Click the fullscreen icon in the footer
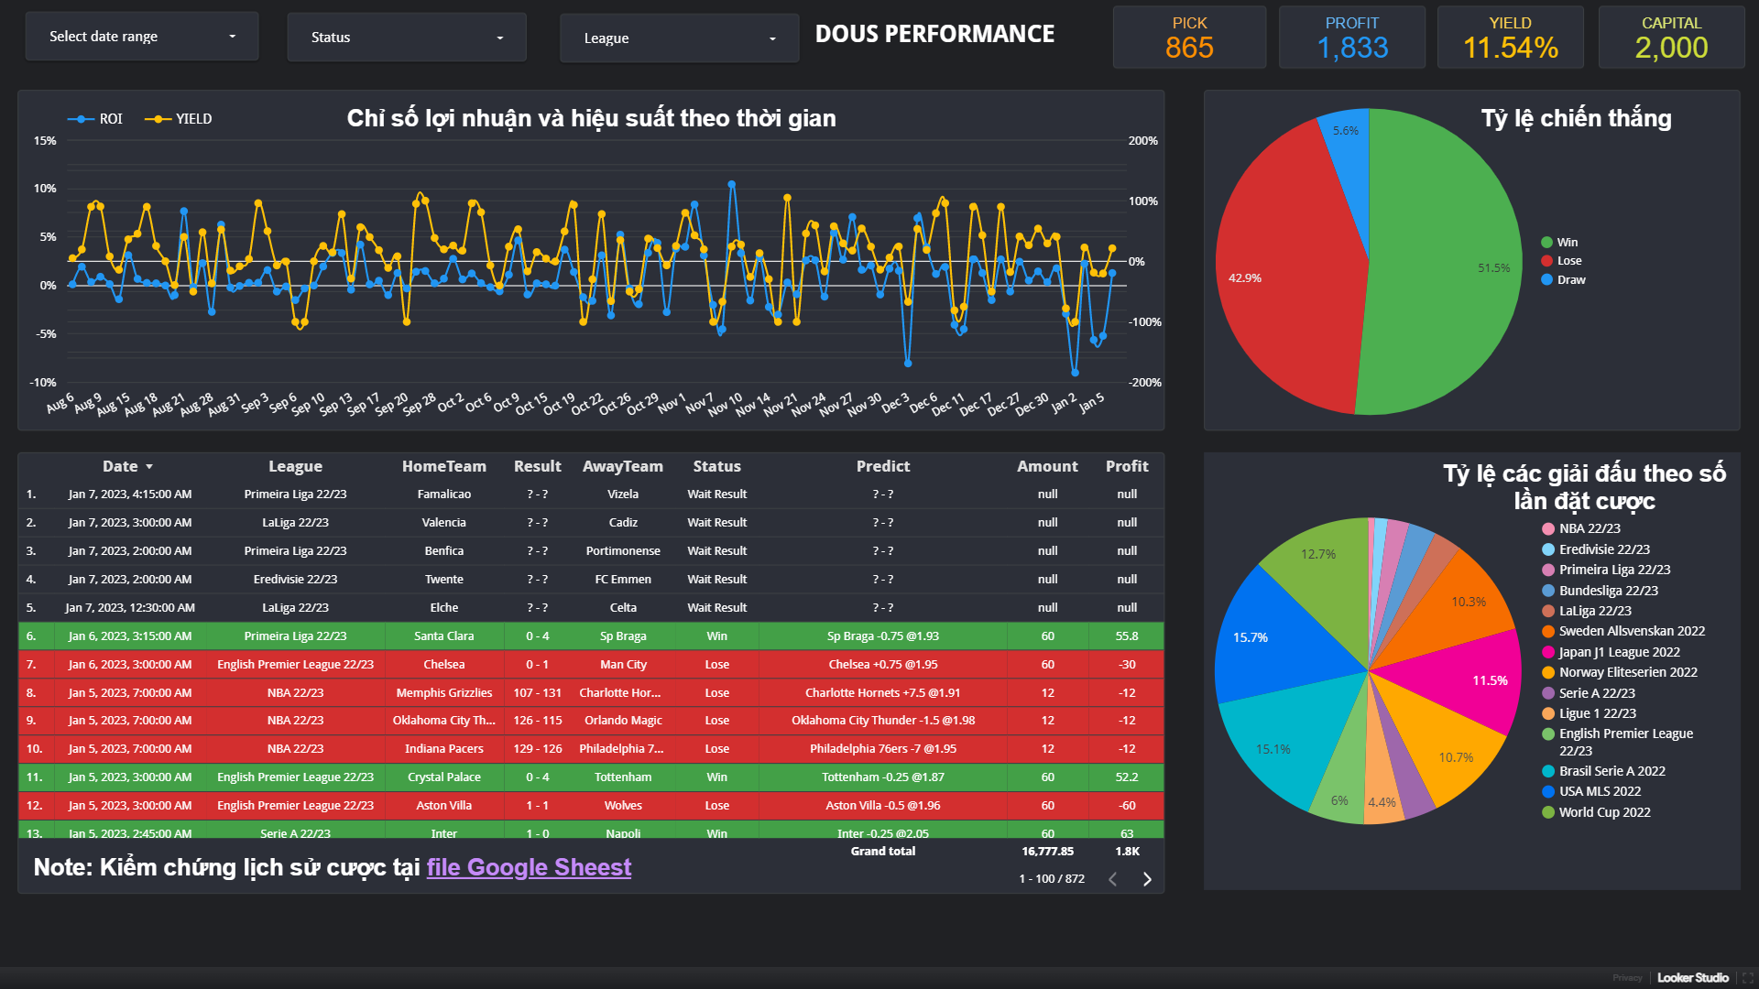 (1747, 978)
